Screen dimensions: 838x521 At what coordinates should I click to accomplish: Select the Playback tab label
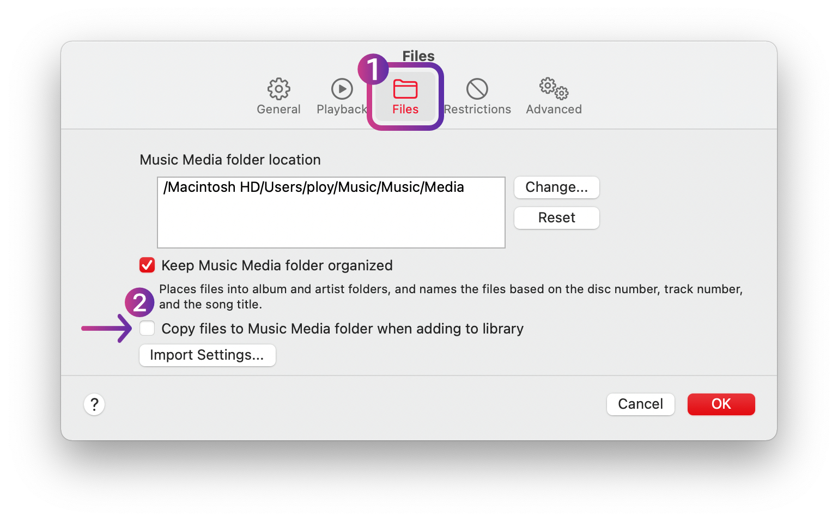[342, 110]
